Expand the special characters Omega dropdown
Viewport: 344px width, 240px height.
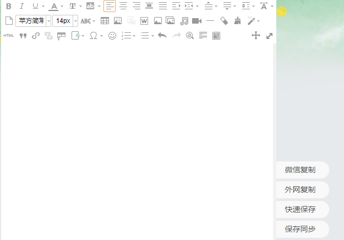(x=101, y=36)
